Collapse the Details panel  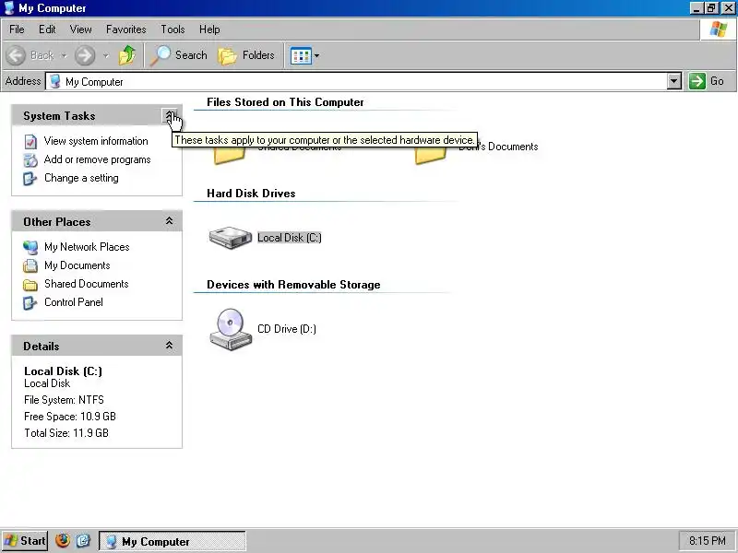(169, 346)
